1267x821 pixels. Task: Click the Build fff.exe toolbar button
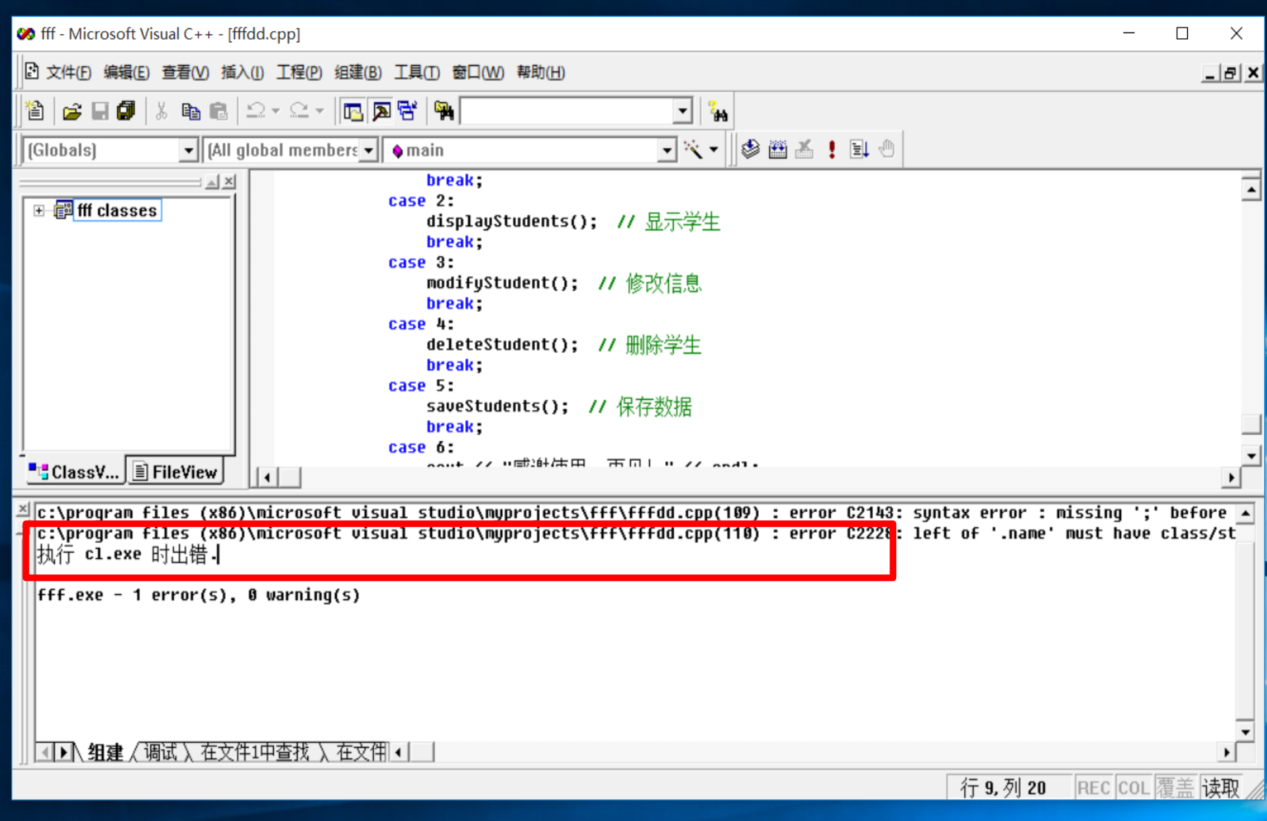(x=778, y=150)
